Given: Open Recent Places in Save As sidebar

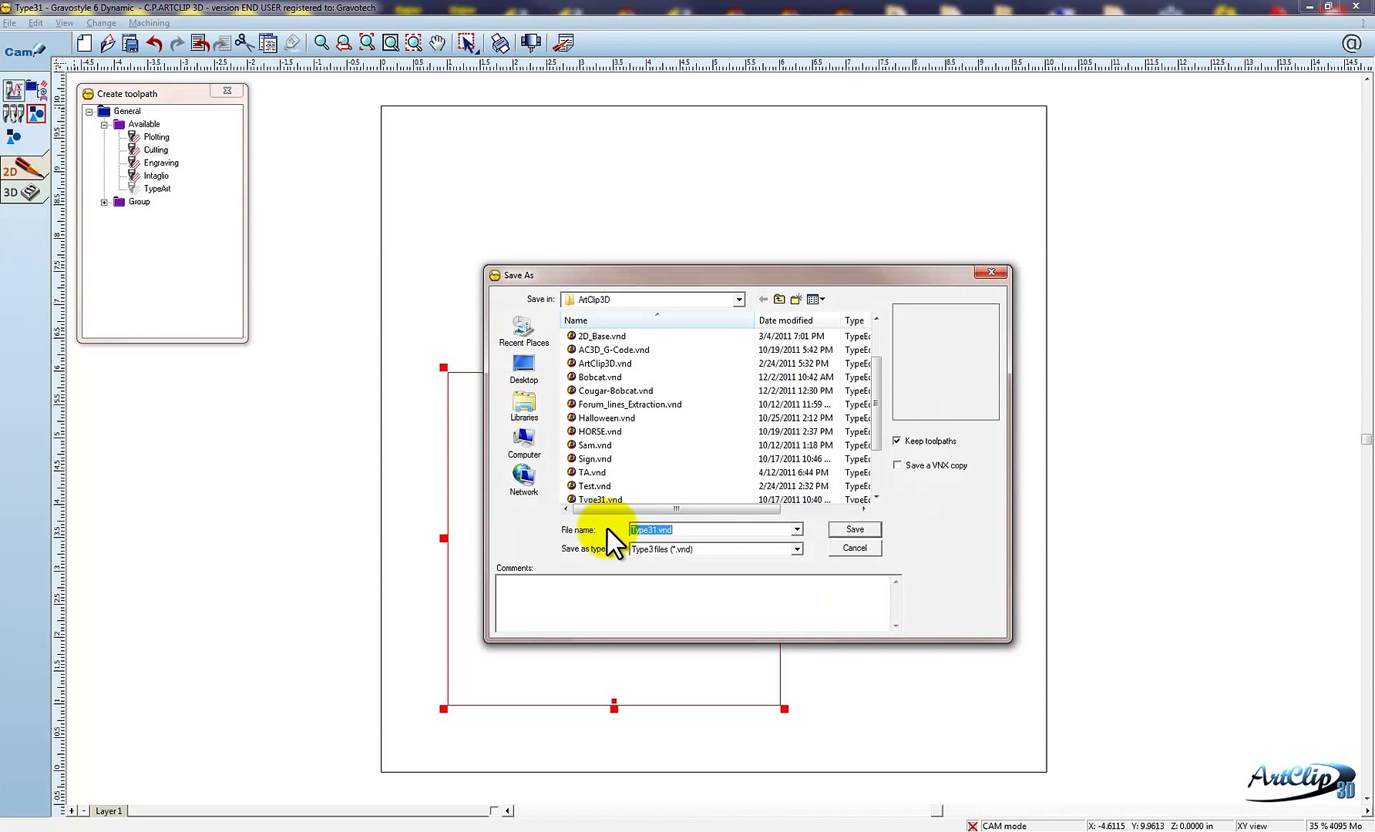Looking at the screenshot, I should (524, 331).
